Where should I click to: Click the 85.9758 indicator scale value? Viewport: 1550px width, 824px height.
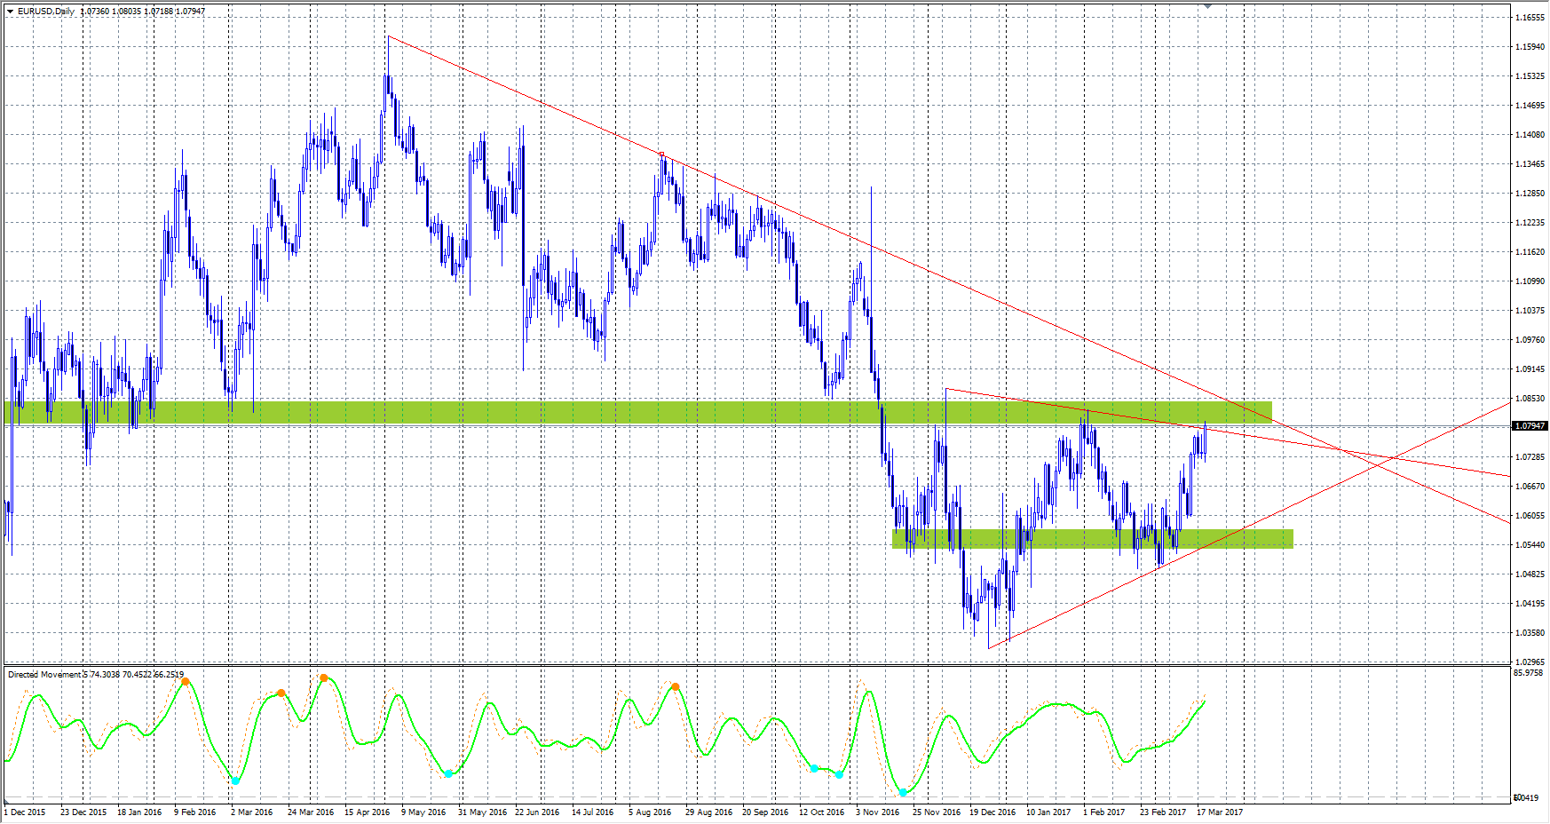coord(1529,673)
